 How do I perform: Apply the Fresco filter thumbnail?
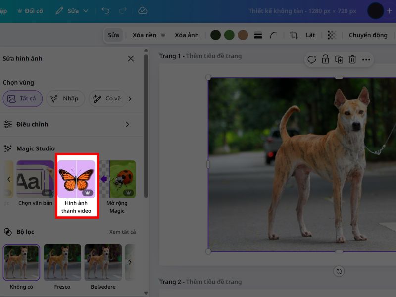pyautogui.click(x=62, y=262)
